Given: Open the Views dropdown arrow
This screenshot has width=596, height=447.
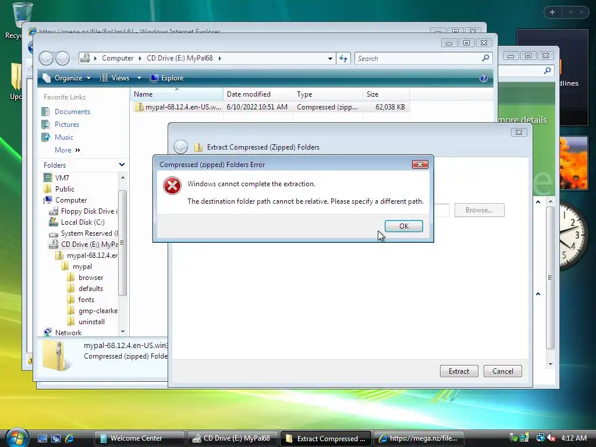Looking at the screenshot, I should [139, 78].
